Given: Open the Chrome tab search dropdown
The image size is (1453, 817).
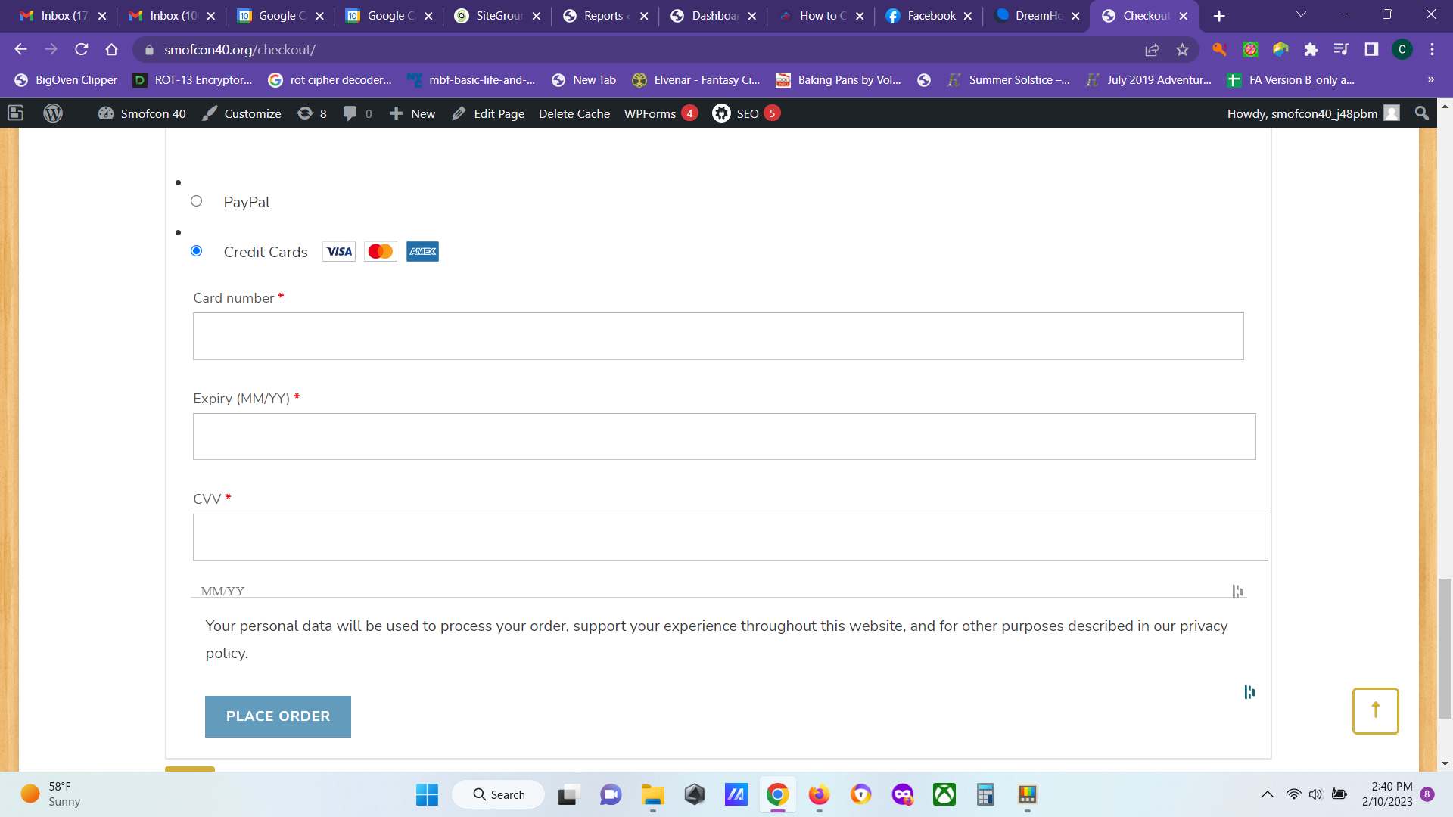Looking at the screenshot, I should pos(1300,15).
